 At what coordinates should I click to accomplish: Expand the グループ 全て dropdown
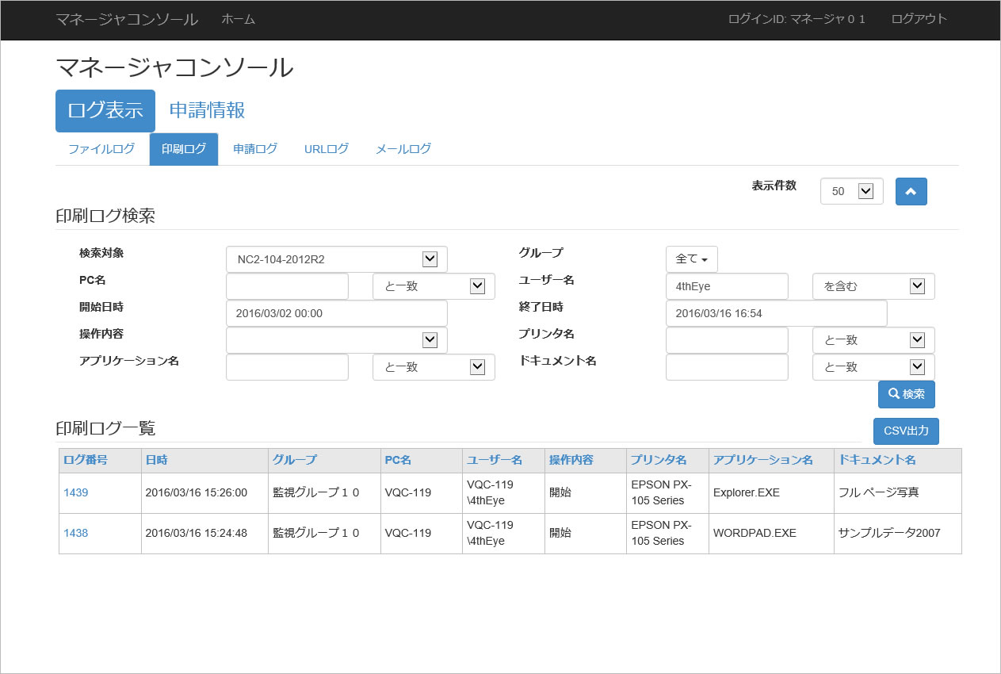[x=692, y=259]
